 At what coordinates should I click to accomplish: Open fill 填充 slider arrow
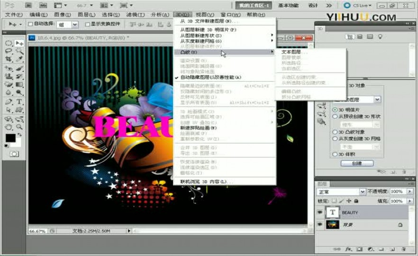point(410,201)
